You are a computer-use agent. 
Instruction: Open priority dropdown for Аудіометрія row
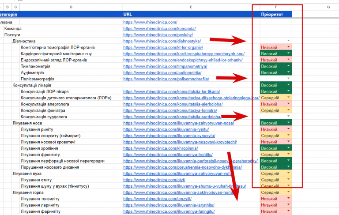288,72
